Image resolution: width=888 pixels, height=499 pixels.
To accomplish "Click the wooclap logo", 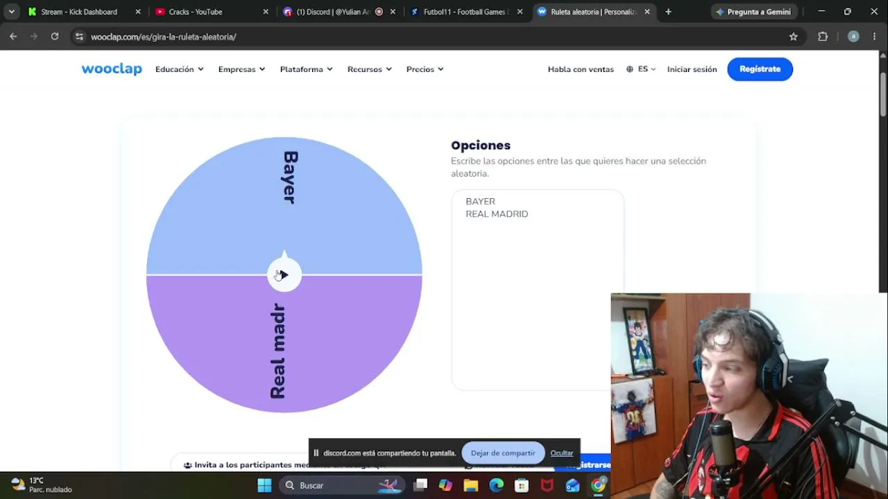I will tap(112, 69).
